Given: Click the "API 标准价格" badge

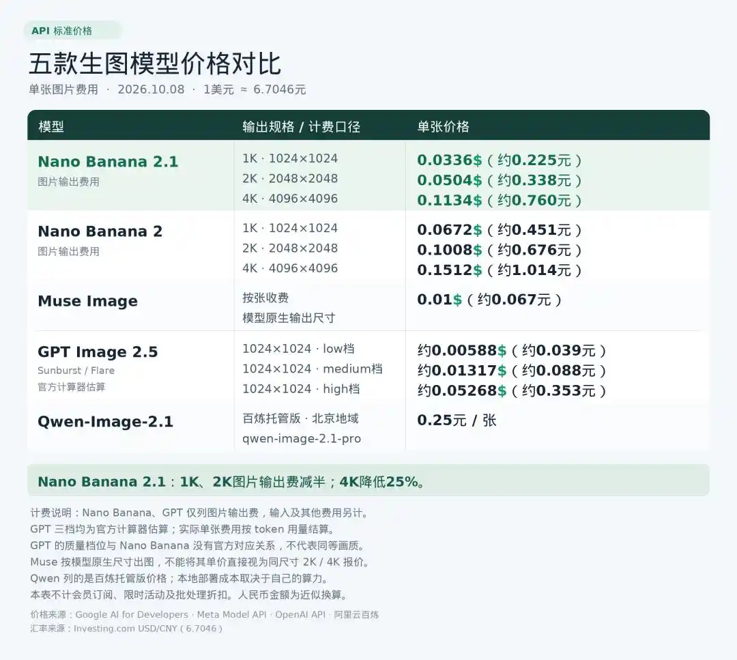Looking at the screenshot, I should pyautogui.click(x=73, y=31).
